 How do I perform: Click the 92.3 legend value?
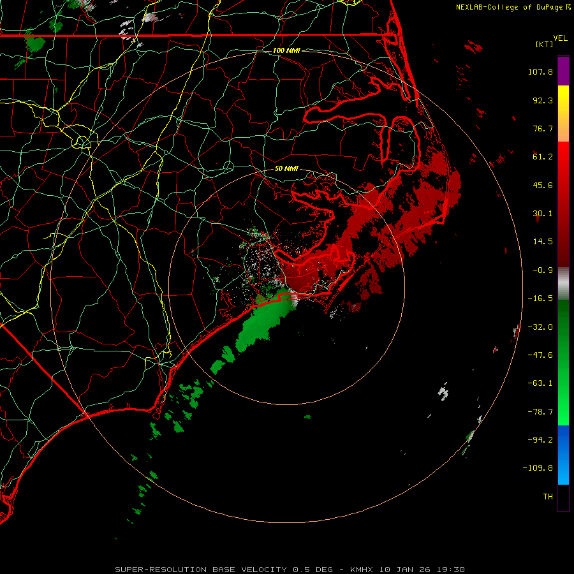(543, 100)
